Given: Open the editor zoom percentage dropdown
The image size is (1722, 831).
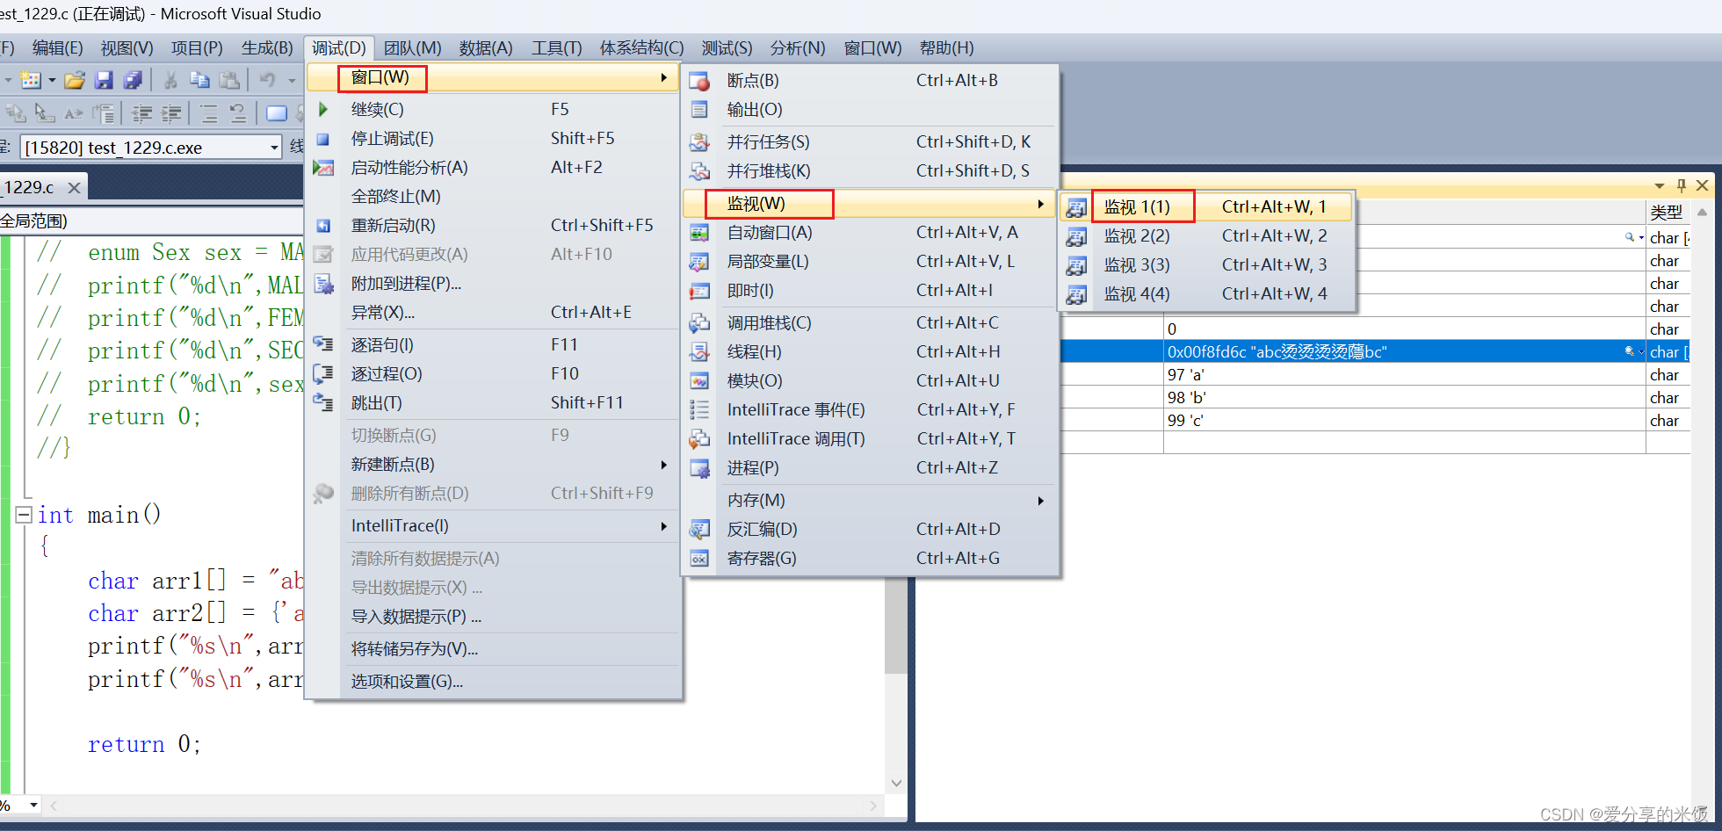Looking at the screenshot, I should coord(34,805).
